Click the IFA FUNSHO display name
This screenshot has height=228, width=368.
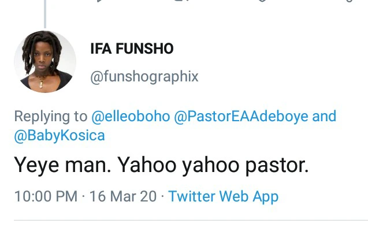(x=132, y=48)
